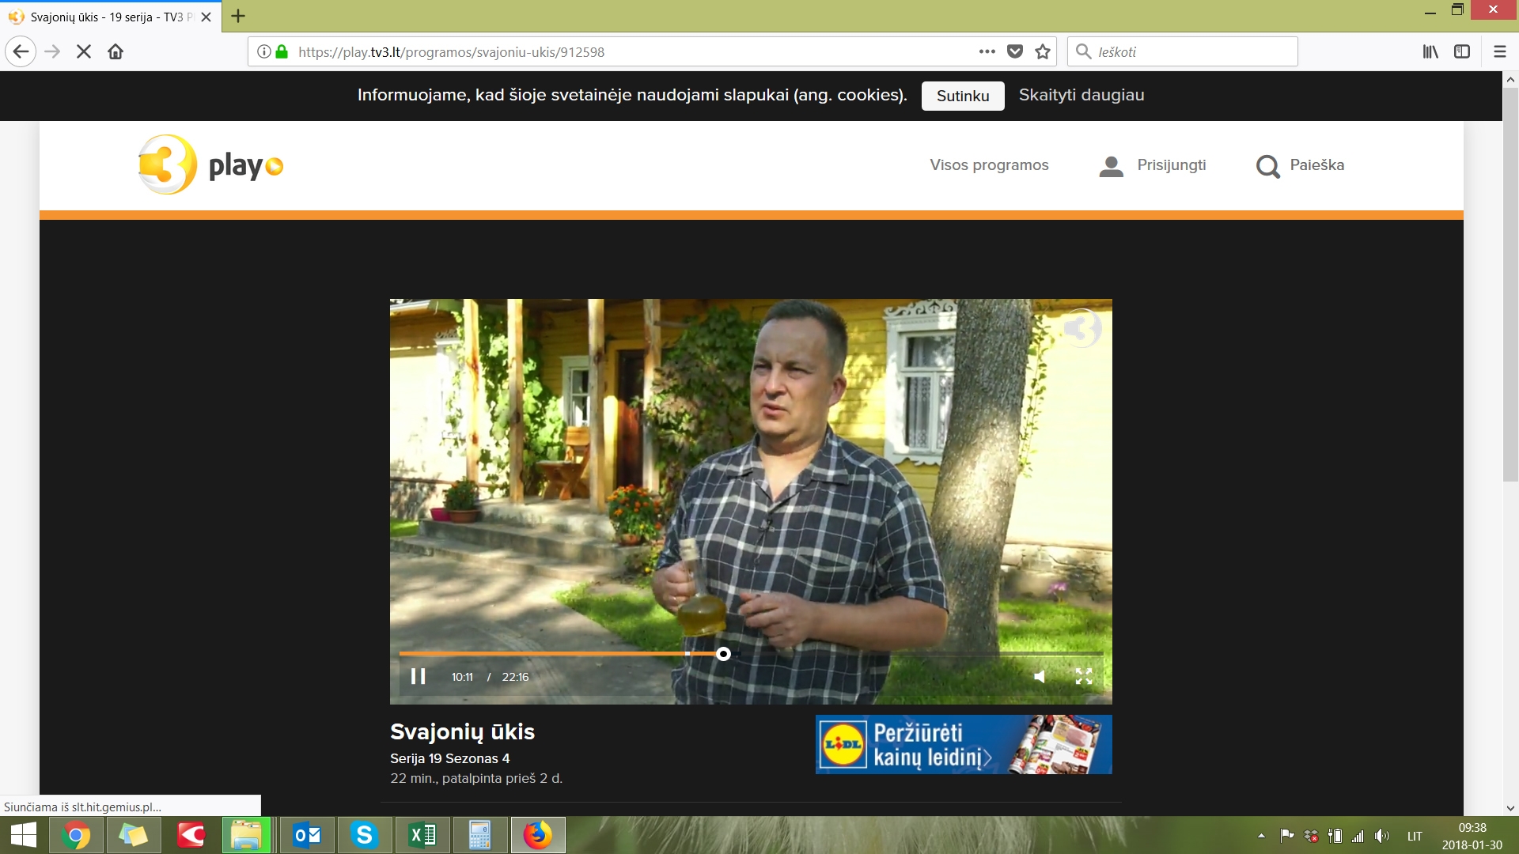Open a new browser tab
This screenshot has height=854, width=1519.
[238, 16]
